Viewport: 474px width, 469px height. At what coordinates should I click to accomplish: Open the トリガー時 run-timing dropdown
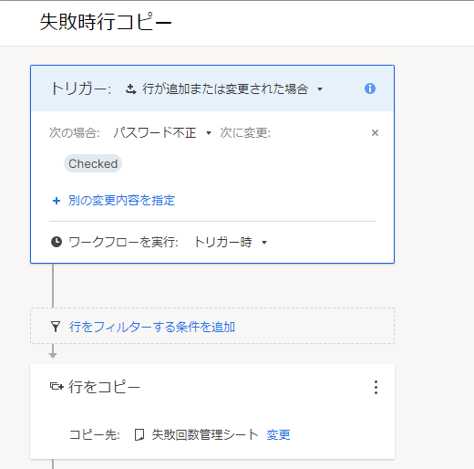(264, 243)
